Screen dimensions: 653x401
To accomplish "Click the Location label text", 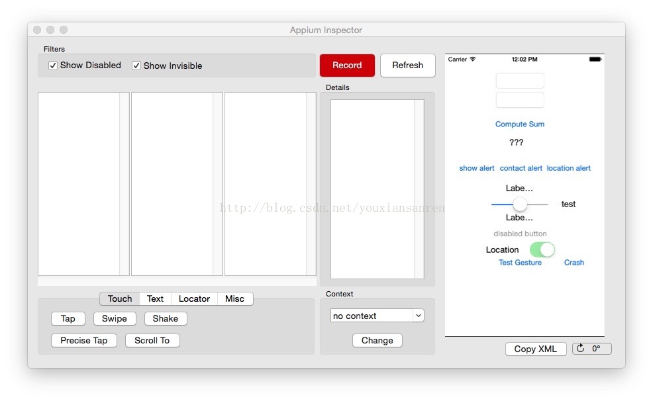I will point(502,249).
